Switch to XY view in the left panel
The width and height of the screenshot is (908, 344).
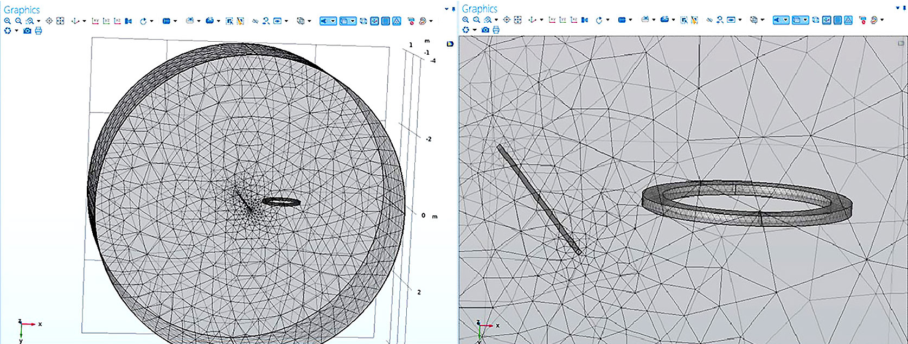(95, 21)
